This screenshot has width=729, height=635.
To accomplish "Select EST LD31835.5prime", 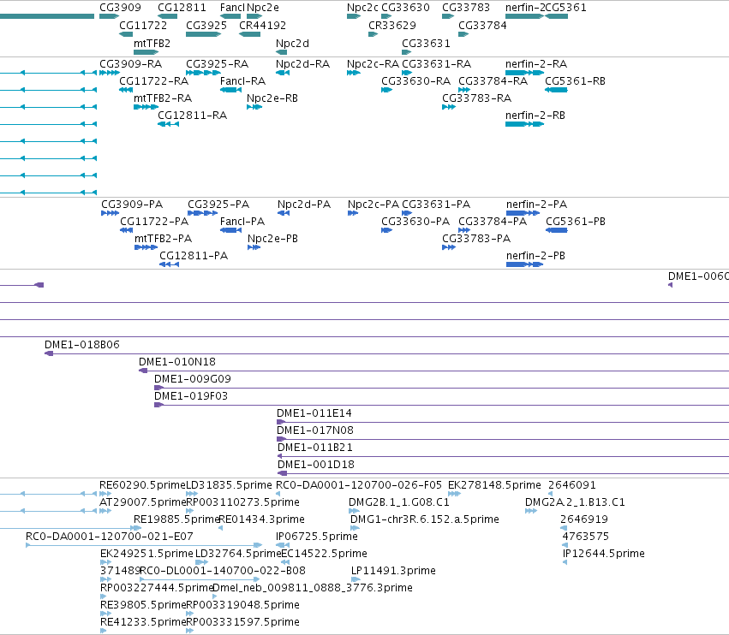I will click(192, 494).
